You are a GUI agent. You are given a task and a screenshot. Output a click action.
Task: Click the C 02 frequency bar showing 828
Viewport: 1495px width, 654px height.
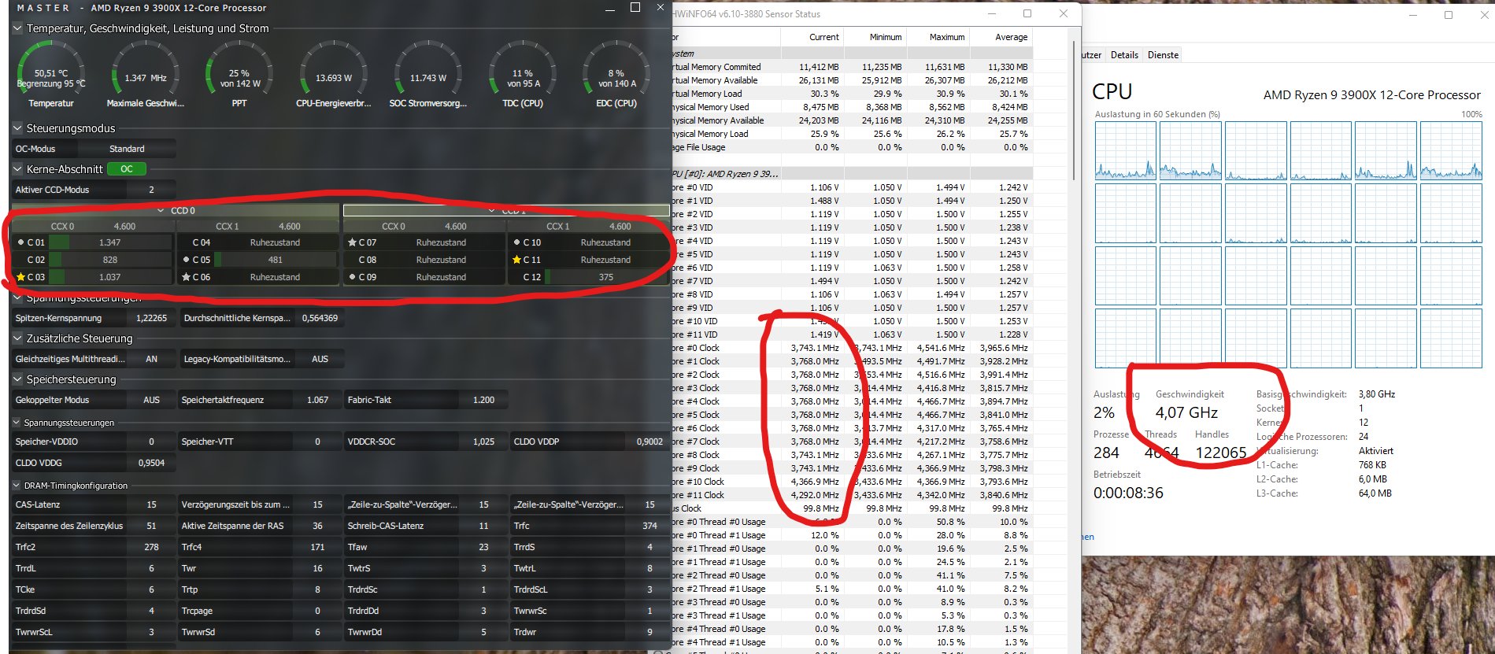pos(110,260)
